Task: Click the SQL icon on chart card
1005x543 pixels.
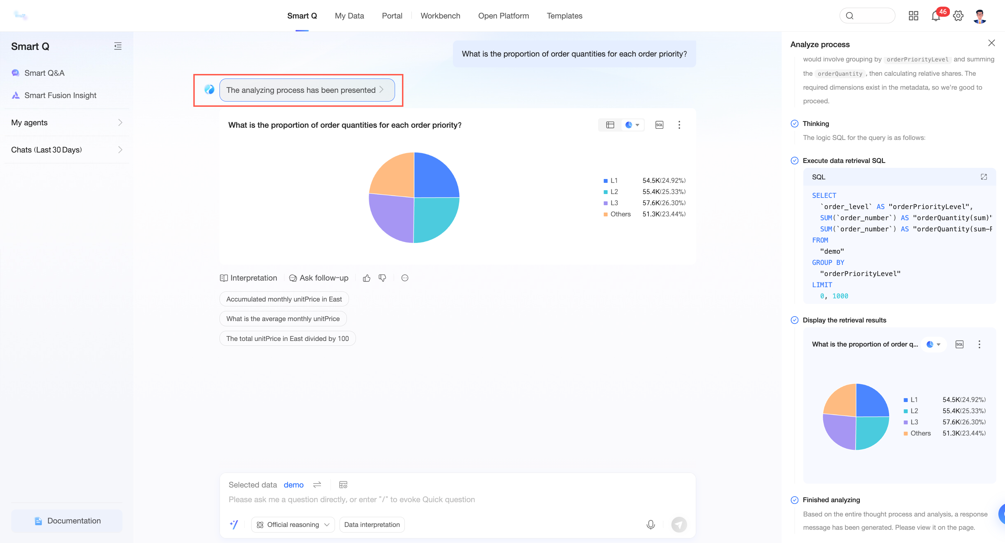Action: [659, 125]
